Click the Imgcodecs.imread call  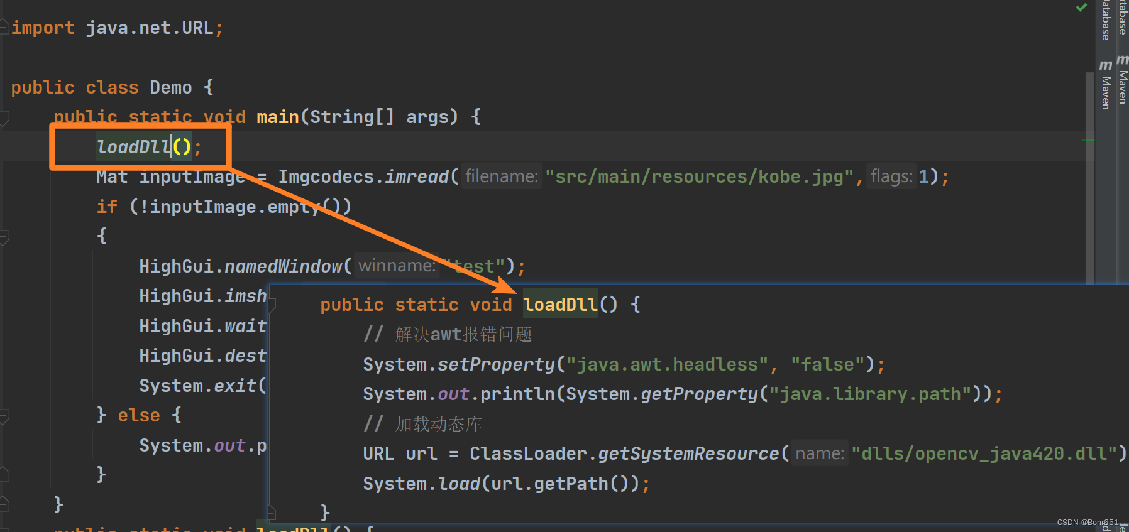(x=368, y=176)
